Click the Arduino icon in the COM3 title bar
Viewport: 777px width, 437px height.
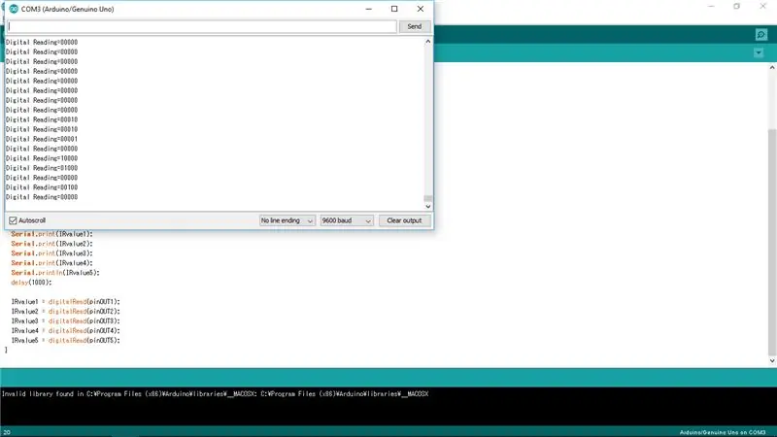[14, 9]
